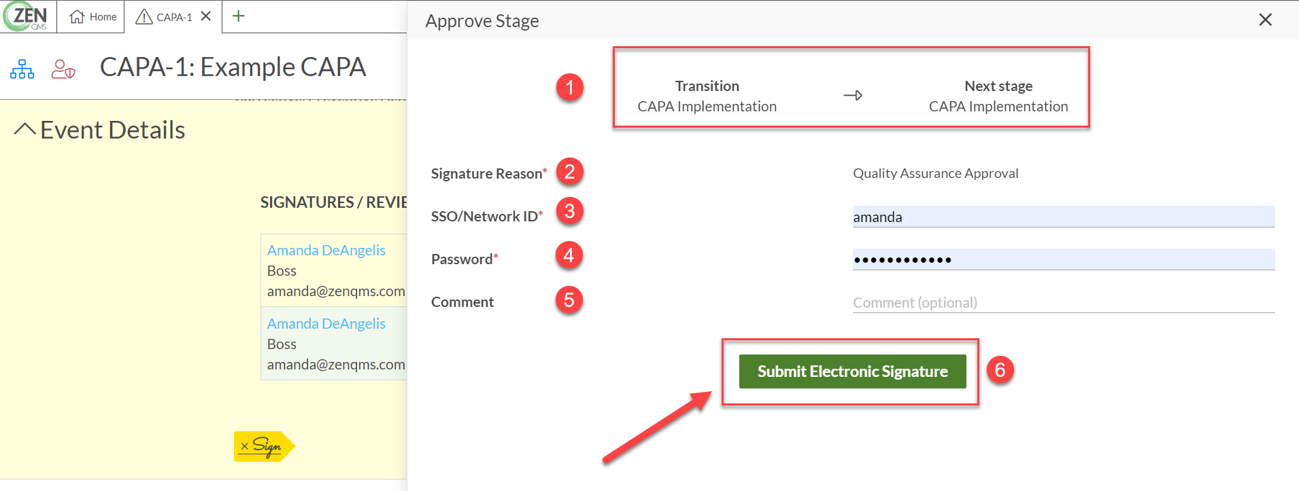
Task: Click the yellow Sign tag
Action: point(264,446)
